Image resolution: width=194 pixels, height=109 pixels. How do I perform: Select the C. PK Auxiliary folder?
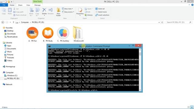(63, 34)
